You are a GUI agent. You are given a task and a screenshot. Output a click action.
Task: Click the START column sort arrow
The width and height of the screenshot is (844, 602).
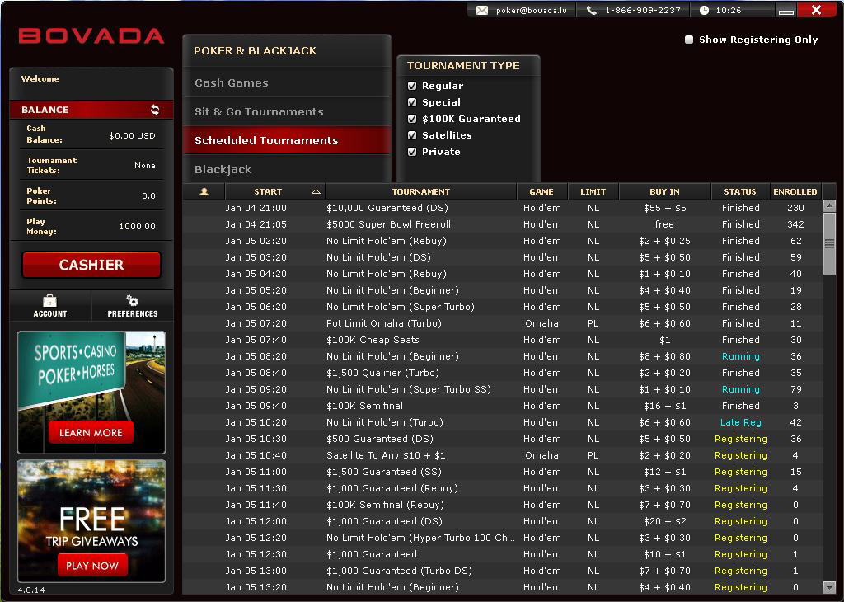pos(316,191)
